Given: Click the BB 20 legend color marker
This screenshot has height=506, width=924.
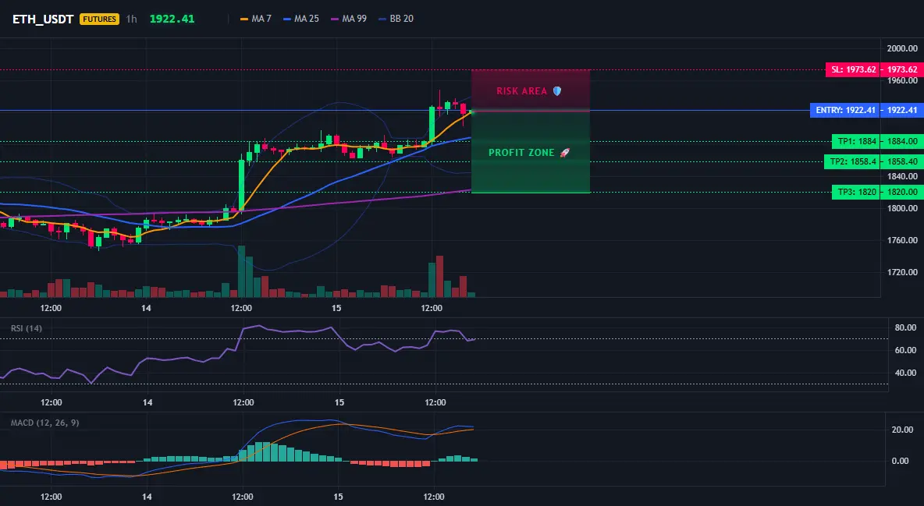Looking at the screenshot, I should click(x=382, y=19).
